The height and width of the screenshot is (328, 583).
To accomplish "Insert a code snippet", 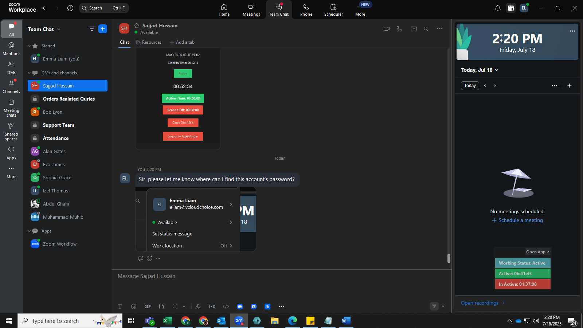I will click(x=226, y=306).
